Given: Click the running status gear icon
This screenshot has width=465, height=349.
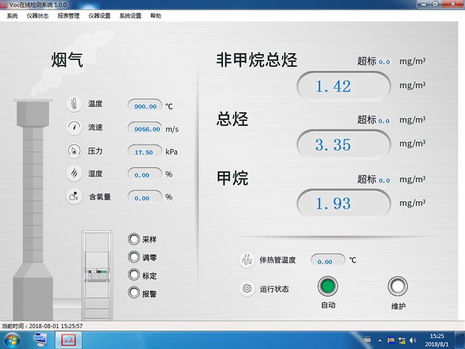Looking at the screenshot, I should (247, 289).
